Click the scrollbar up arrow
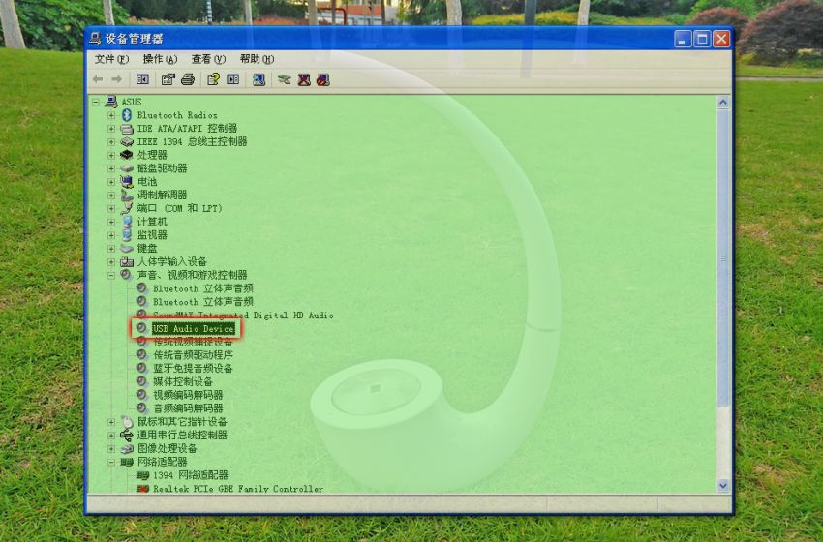The height and width of the screenshot is (542, 823). [x=723, y=103]
